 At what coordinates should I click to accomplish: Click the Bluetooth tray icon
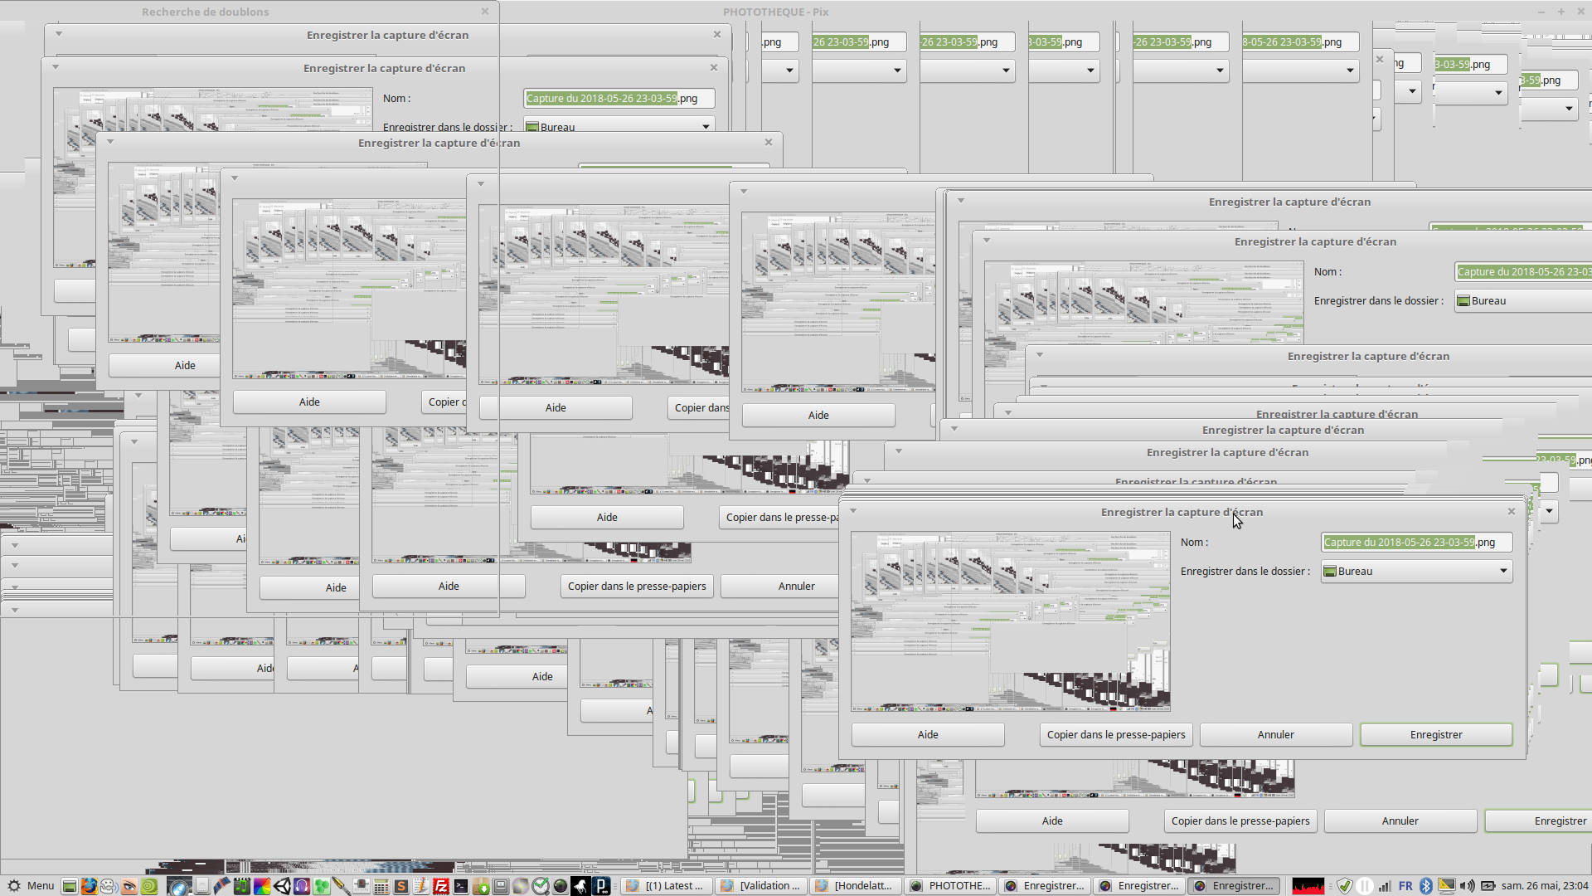(x=1426, y=886)
